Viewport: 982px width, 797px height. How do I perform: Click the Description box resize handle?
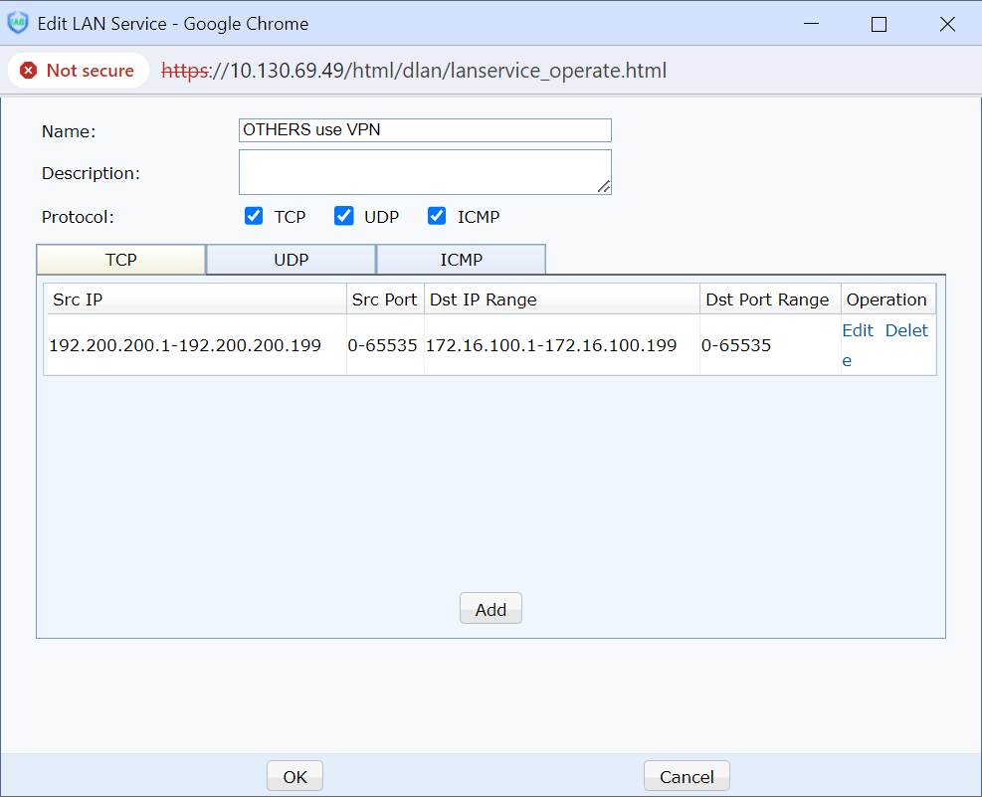[604, 187]
